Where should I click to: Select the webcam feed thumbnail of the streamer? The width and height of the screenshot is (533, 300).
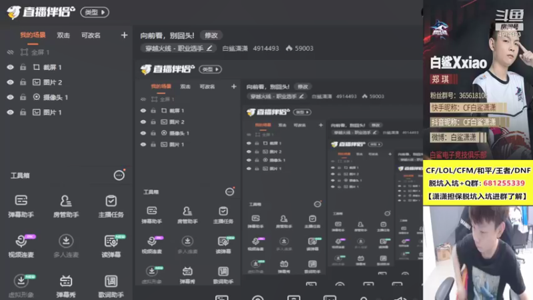[x=478, y=253]
